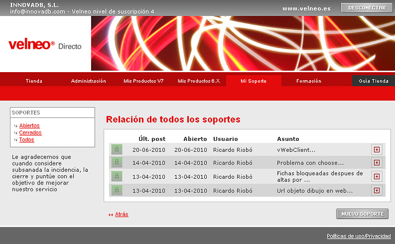Open the Tienda tab

click(x=34, y=81)
